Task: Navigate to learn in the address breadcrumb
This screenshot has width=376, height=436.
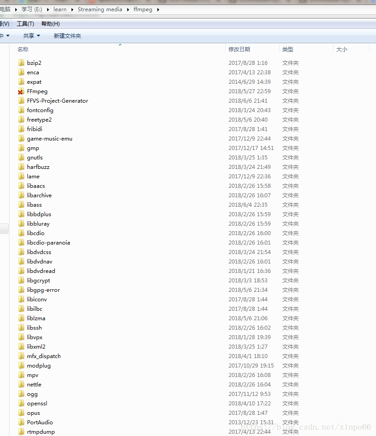Action: tap(60, 9)
